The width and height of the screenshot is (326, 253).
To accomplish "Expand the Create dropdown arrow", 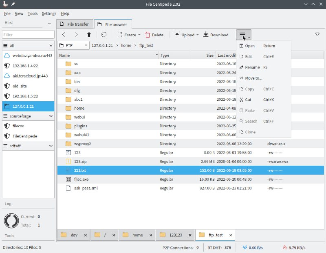I will [x=139, y=35].
